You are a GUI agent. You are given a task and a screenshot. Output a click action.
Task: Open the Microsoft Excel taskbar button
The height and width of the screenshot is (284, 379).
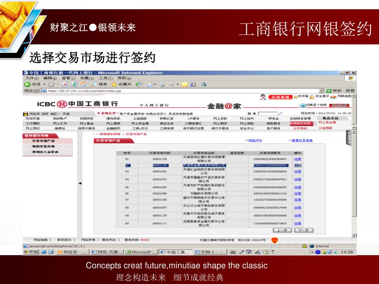[141, 252]
